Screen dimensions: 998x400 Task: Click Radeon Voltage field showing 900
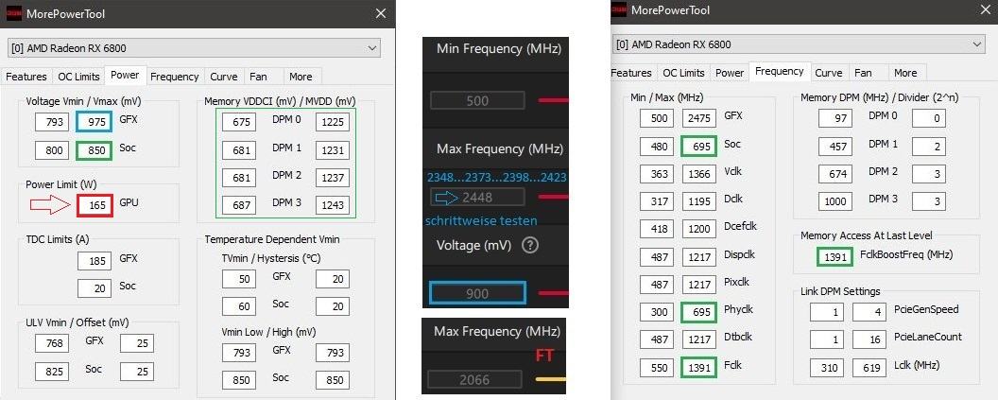point(477,293)
